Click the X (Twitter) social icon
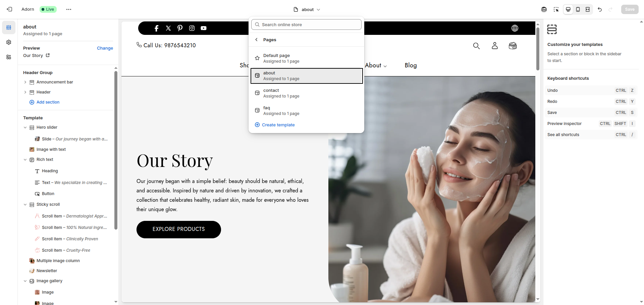Screen dimensions: 644x305 pos(168,28)
